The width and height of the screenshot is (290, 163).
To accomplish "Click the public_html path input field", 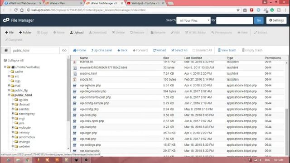I will [35, 50].
